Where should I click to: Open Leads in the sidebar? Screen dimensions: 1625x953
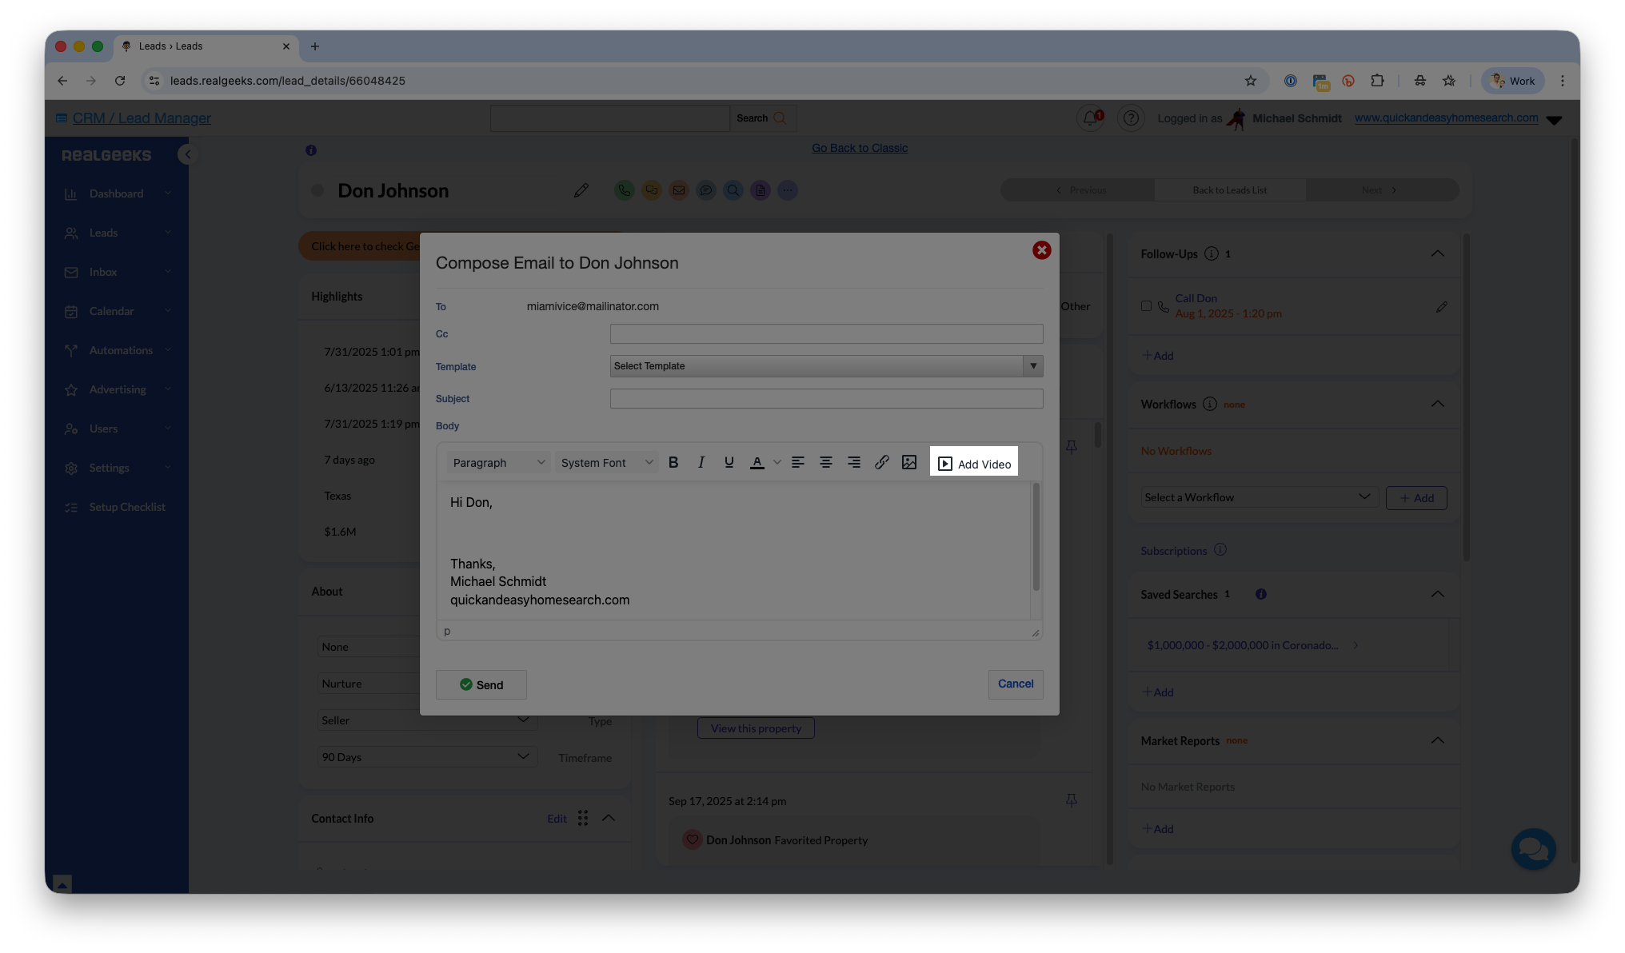[103, 233]
